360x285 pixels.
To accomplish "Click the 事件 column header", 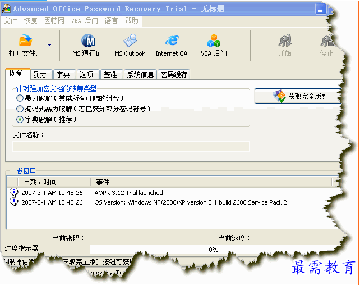I will click(x=211, y=182).
